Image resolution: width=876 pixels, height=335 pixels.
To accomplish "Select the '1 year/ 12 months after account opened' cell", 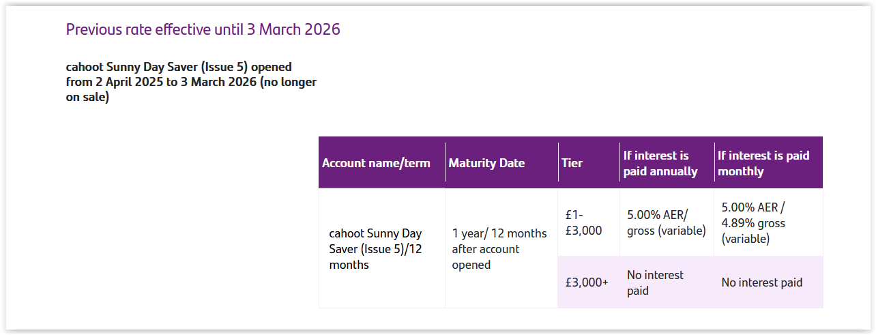I will point(499,249).
